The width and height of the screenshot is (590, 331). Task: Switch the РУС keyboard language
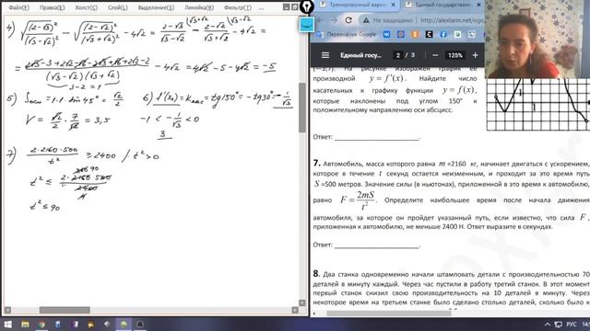click(572, 325)
